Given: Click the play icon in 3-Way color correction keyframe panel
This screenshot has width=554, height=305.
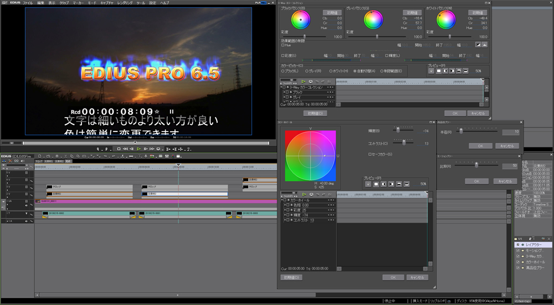Looking at the screenshot, I should pos(304,82).
